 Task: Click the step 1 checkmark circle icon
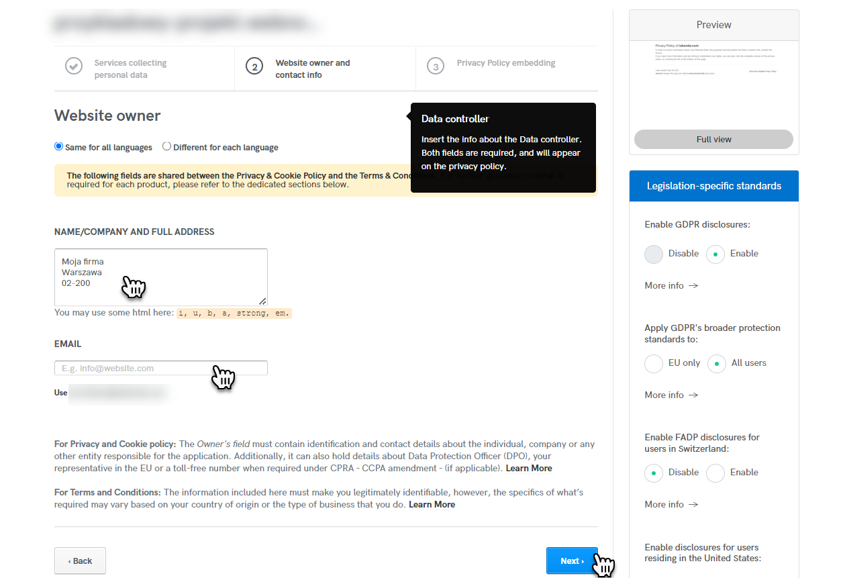point(74,66)
